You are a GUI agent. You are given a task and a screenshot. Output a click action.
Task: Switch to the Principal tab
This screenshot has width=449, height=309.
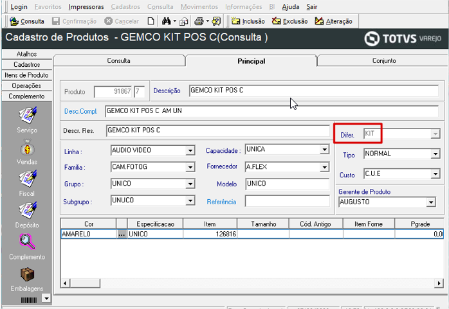click(x=251, y=61)
